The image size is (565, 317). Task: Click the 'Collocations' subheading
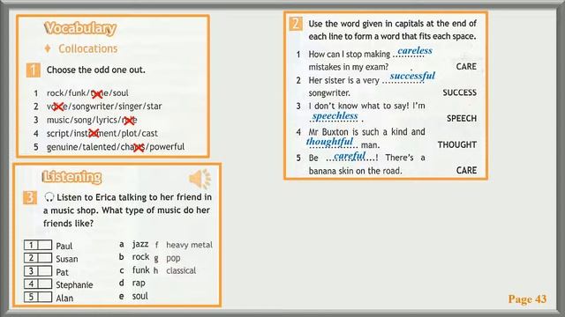click(x=88, y=48)
